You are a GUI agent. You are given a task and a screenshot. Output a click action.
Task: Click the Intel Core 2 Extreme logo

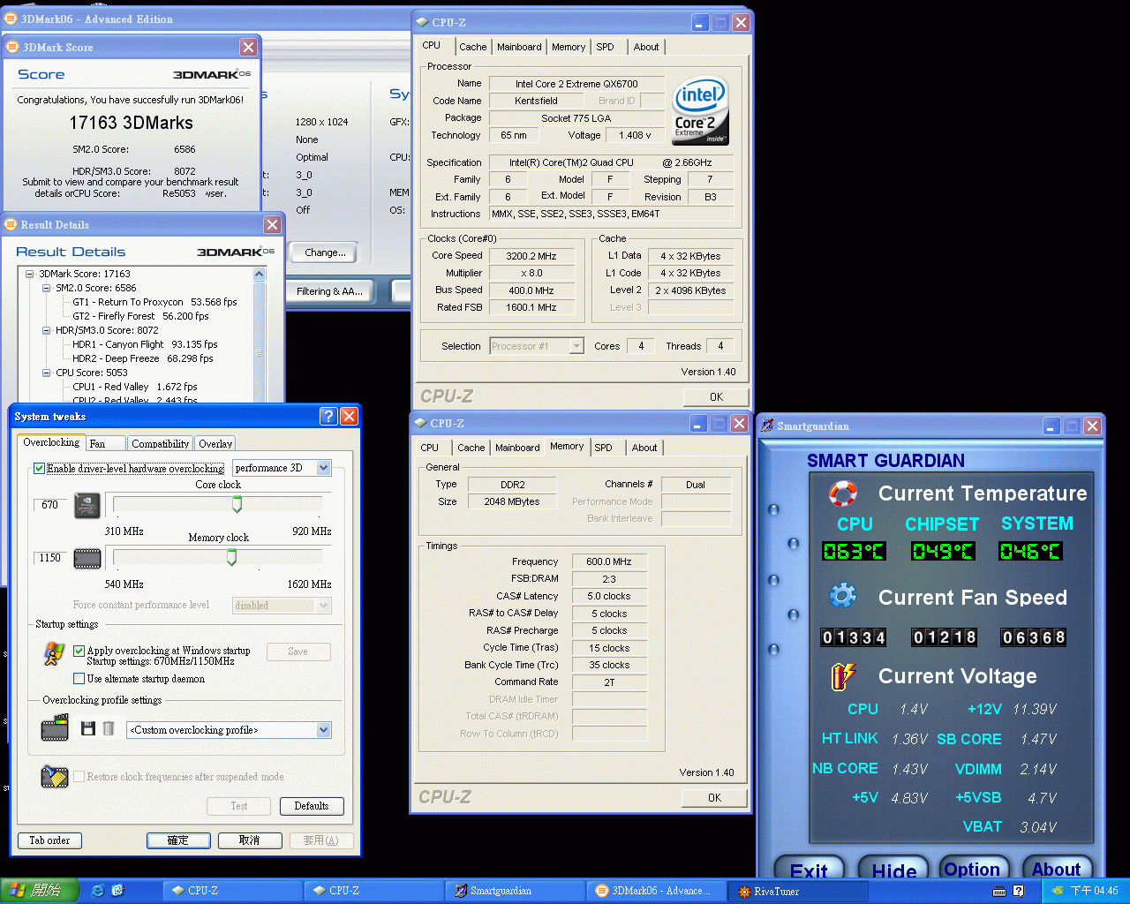[700, 112]
